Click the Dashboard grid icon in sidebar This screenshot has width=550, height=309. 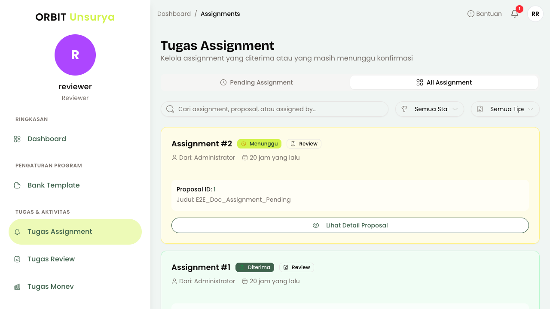pos(17,139)
